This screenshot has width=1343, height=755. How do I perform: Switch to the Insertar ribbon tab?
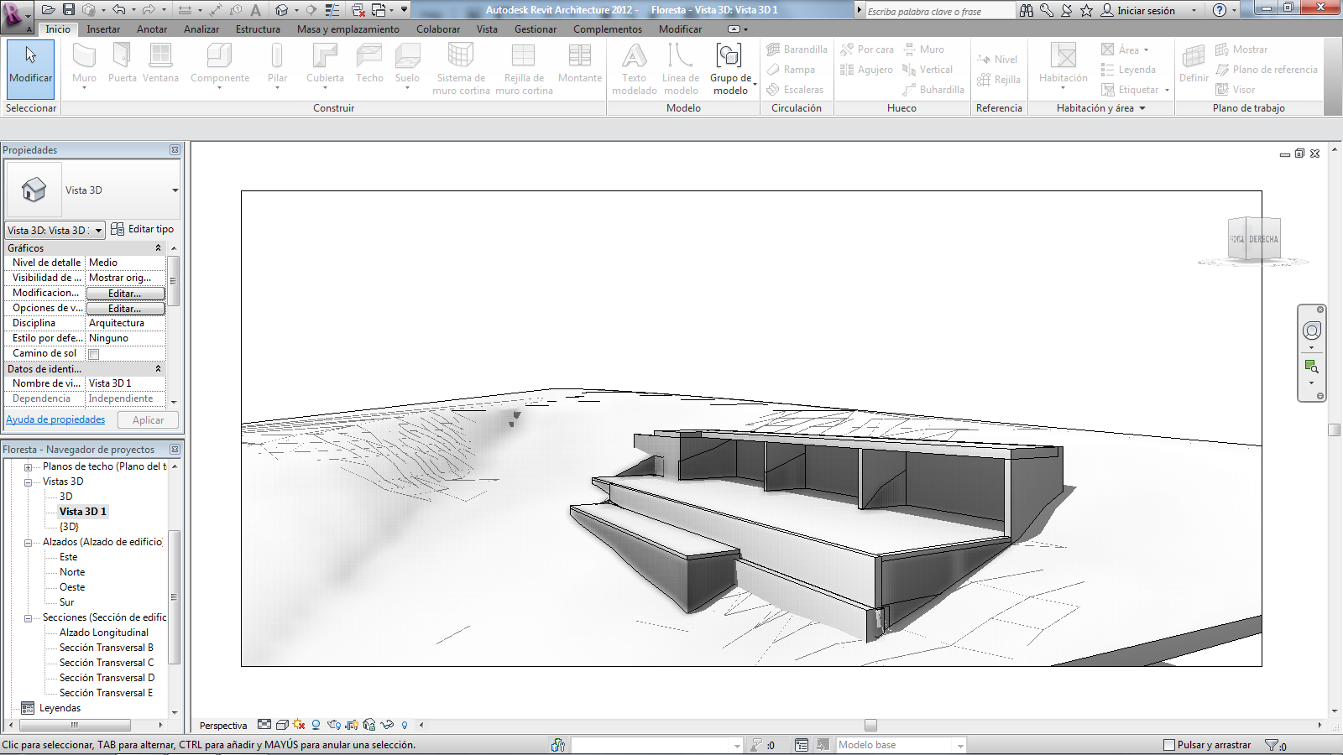tap(105, 29)
